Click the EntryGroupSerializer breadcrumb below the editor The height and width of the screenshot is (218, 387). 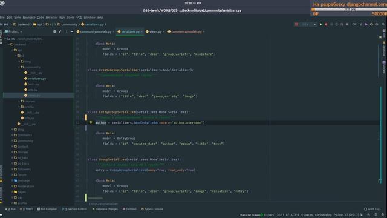(x=103, y=204)
